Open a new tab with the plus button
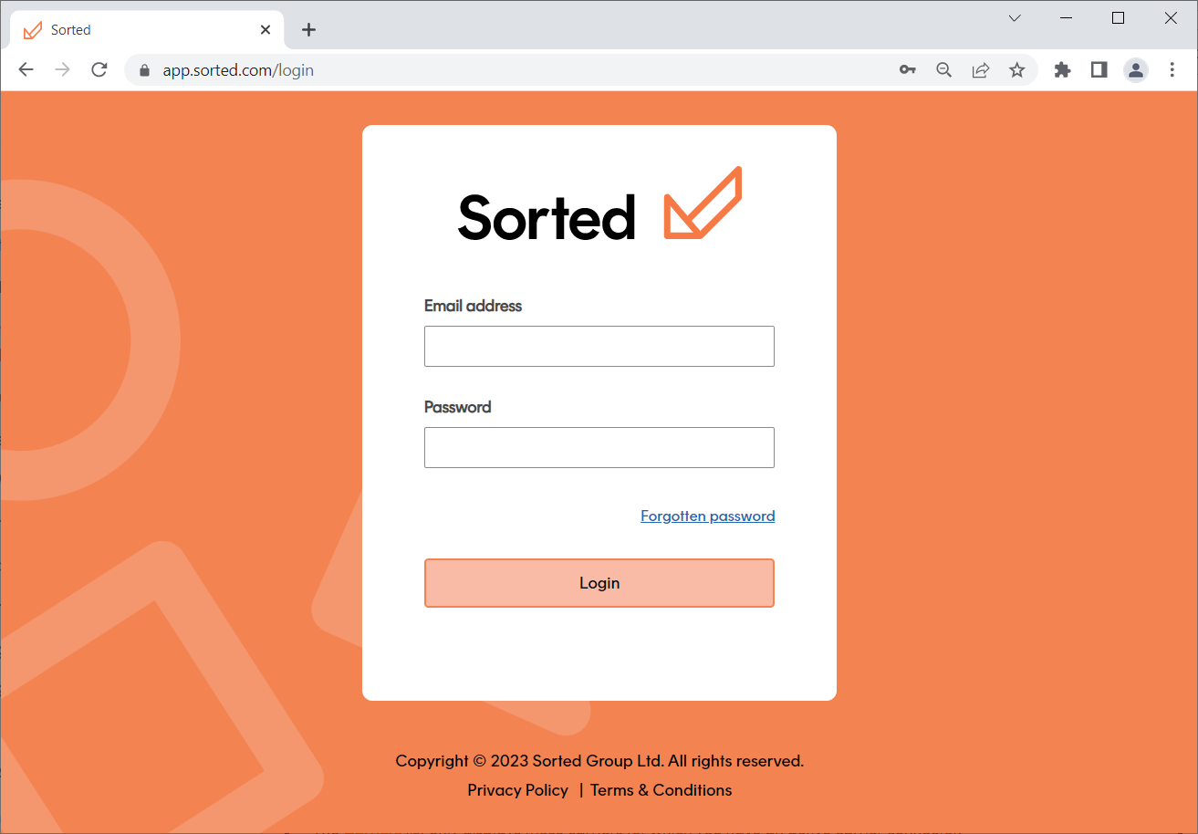The height and width of the screenshot is (834, 1198). tap(308, 29)
